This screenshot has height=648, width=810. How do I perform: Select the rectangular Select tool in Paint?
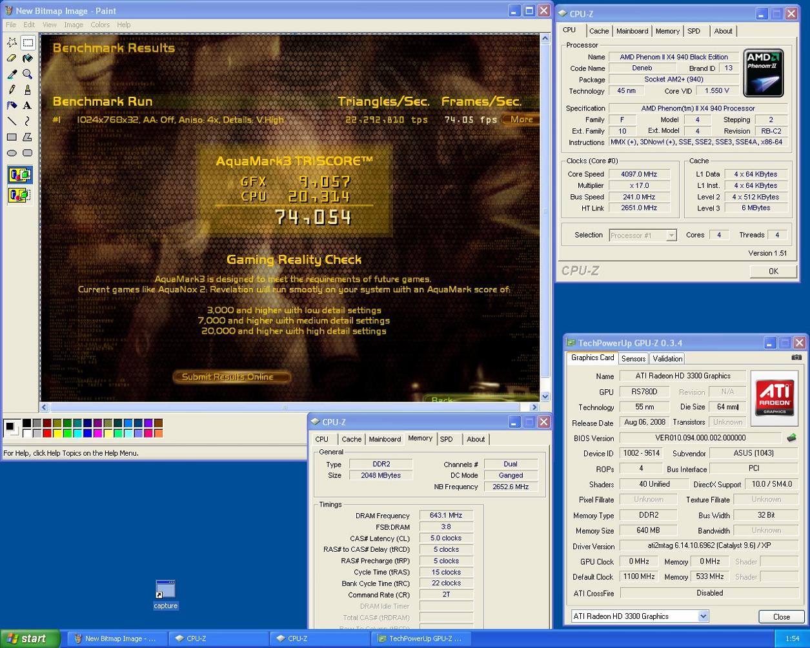[x=28, y=43]
